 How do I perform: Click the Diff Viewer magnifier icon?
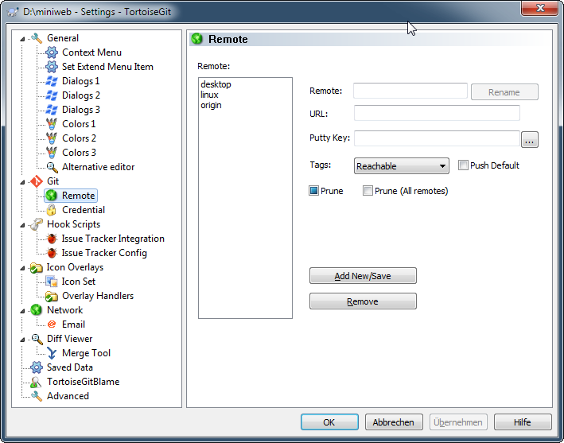click(x=37, y=339)
